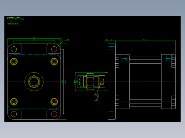Select the 130 hole-spacing dimension text

pyautogui.click(x=34, y=40)
